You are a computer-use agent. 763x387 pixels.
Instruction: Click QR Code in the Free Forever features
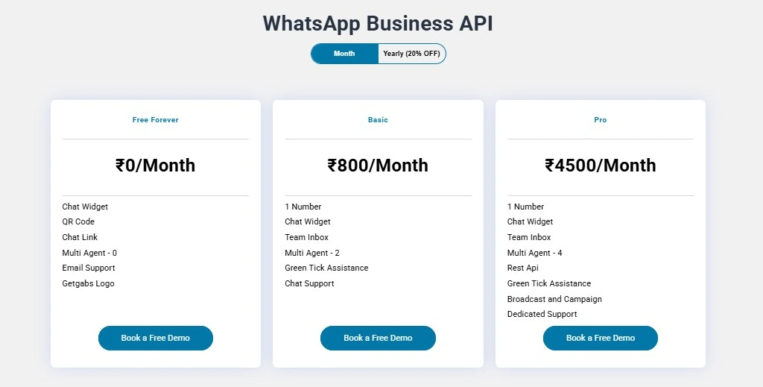(x=78, y=221)
